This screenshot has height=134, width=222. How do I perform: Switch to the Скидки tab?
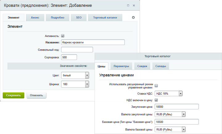coord(142,66)
